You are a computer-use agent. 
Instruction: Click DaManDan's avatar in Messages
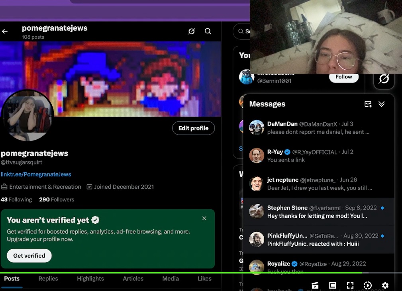coord(256,127)
